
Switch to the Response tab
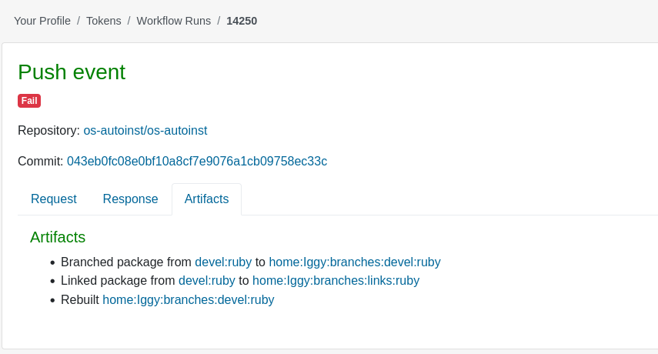point(131,199)
